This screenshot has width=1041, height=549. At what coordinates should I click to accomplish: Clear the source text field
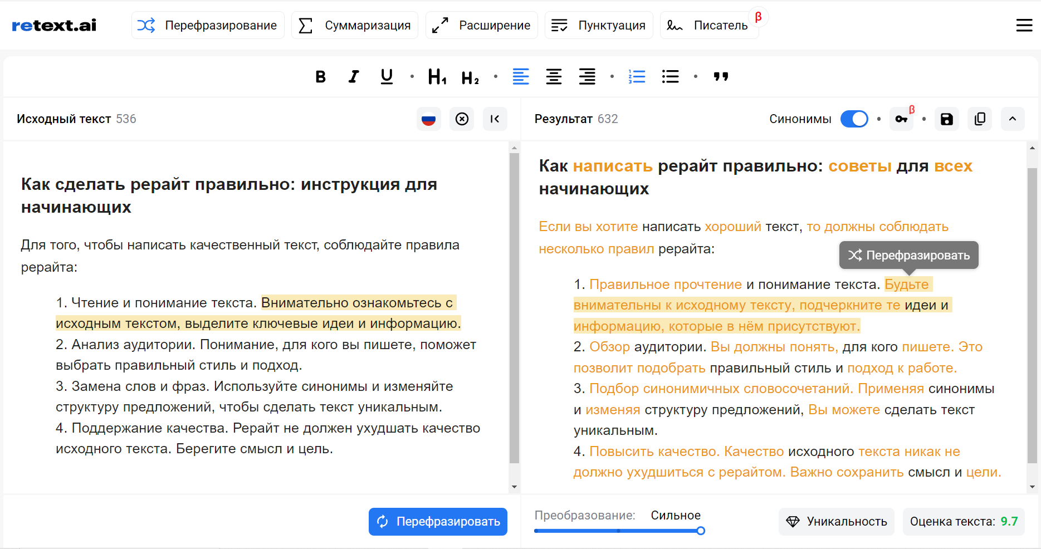462,119
